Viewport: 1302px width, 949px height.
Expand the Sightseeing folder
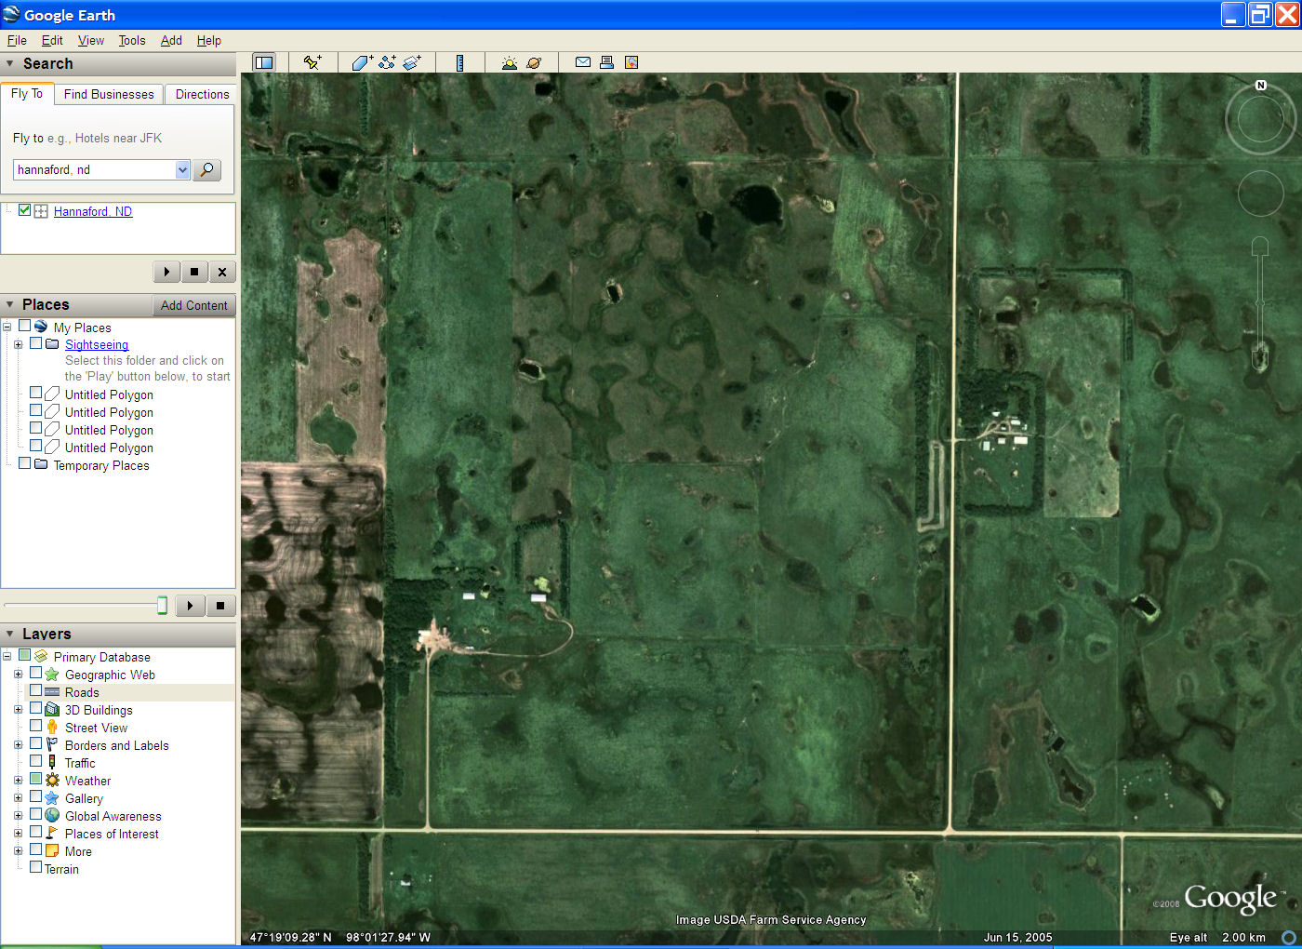[x=18, y=344]
